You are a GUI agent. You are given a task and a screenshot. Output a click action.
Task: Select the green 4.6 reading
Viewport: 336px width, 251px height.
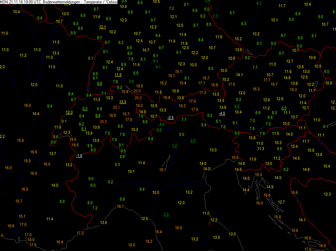(x=162, y=124)
